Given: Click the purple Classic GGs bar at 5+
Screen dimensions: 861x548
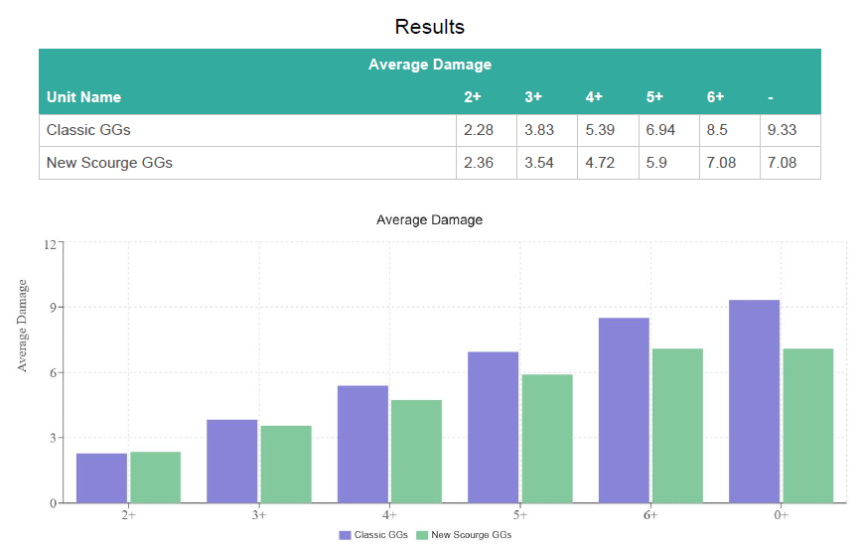Looking at the screenshot, I should 493,427.
